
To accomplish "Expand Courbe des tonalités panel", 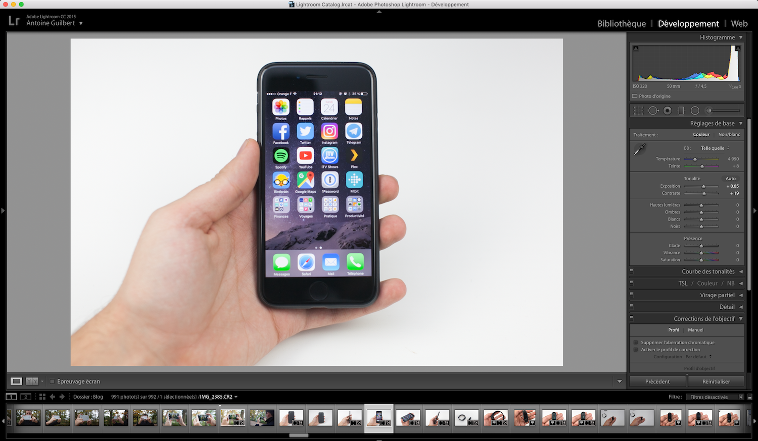I will pos(741,271).
